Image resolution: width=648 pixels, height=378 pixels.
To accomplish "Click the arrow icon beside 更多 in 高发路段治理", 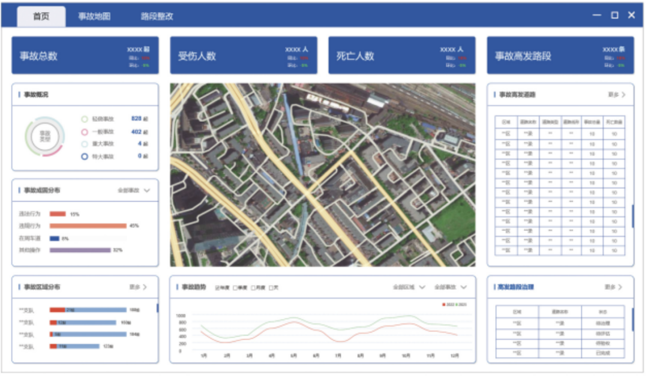I will click(623, 287).
